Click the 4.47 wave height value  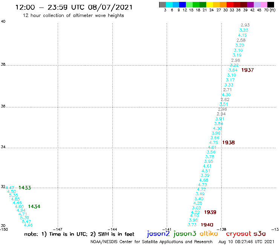coord(10,188)
